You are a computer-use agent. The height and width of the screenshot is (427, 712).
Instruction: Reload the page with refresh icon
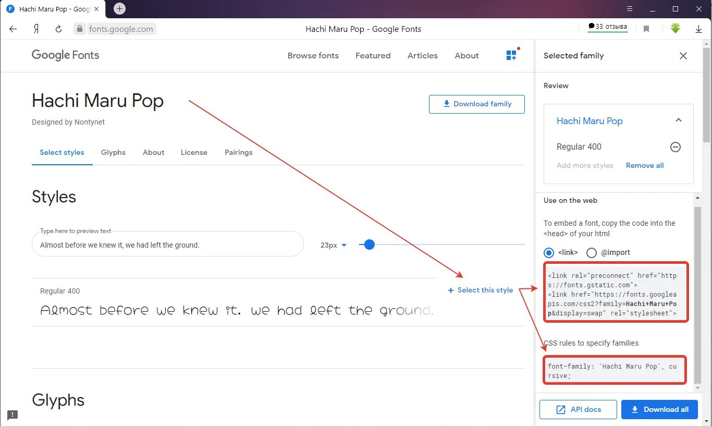(x=58, y=29)
